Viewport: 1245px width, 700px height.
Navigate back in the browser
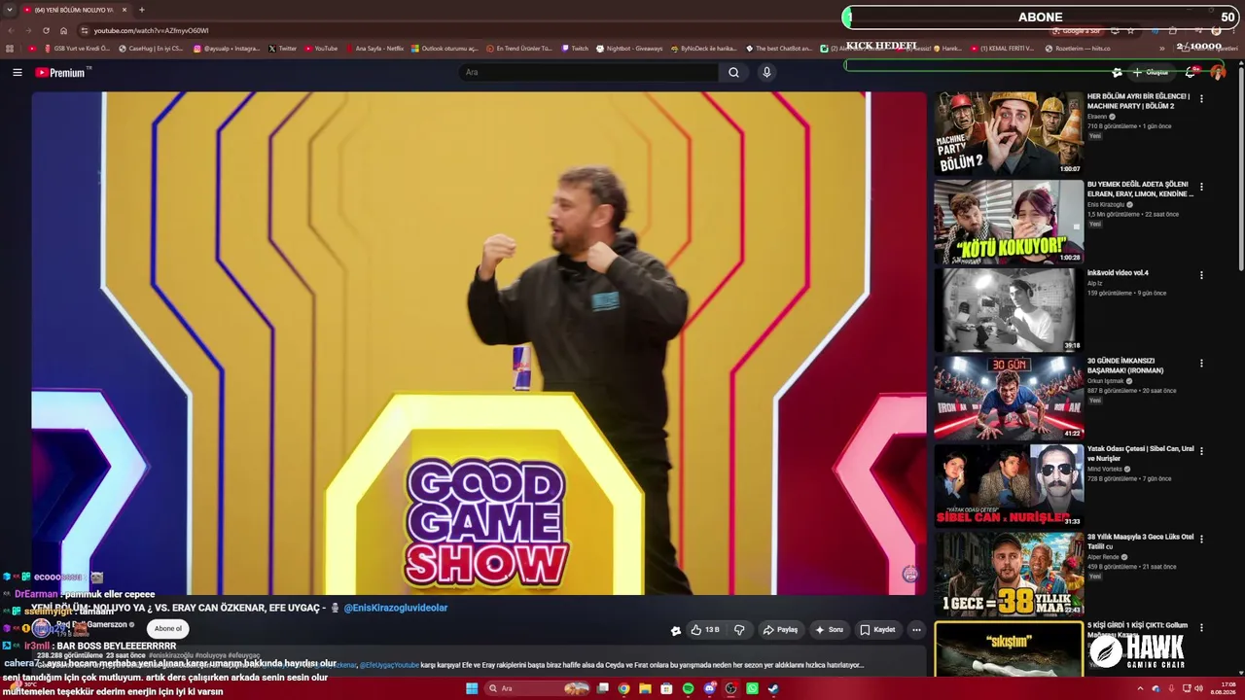point(10,30)
